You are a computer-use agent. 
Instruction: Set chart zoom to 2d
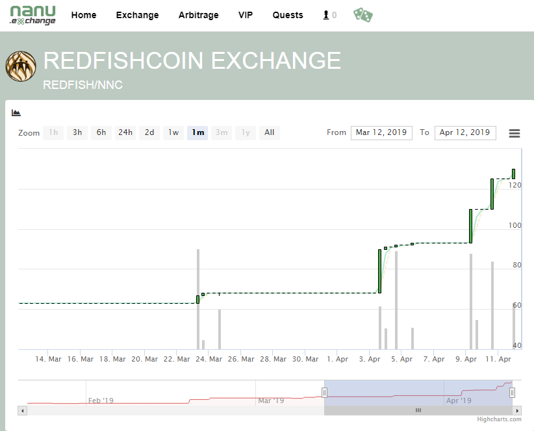point(149,132)
